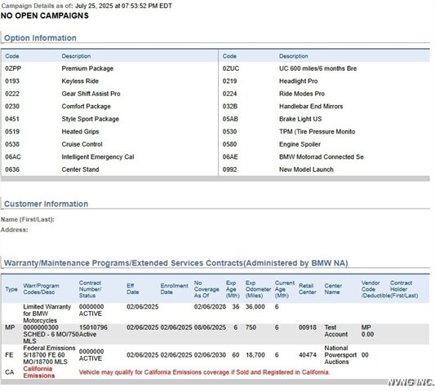Select the Center Stand description
The width and height of the screenshot is (435, 391).
tap(80, 169)
